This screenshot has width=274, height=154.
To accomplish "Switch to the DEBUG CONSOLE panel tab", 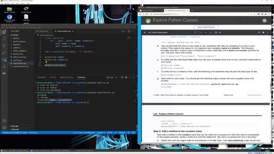I will pos(67,77).
